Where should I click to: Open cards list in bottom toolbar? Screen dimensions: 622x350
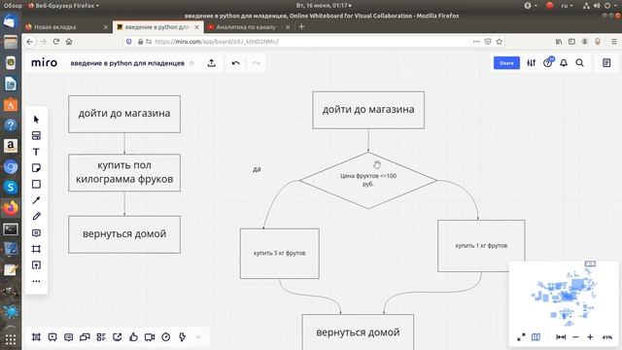101,337
